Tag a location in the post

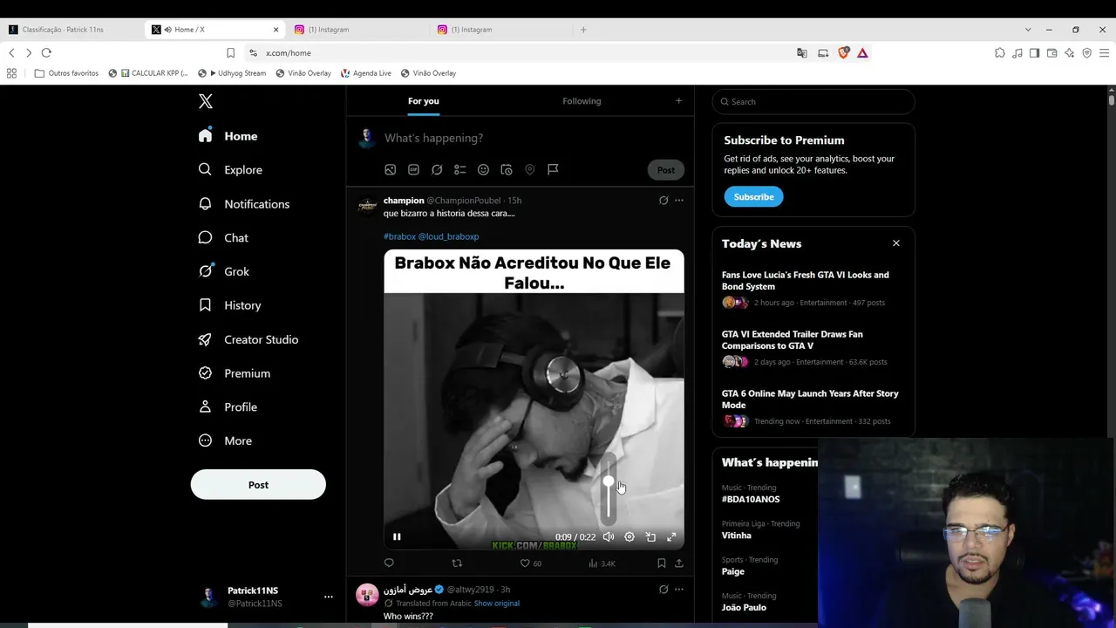[529, 170]
